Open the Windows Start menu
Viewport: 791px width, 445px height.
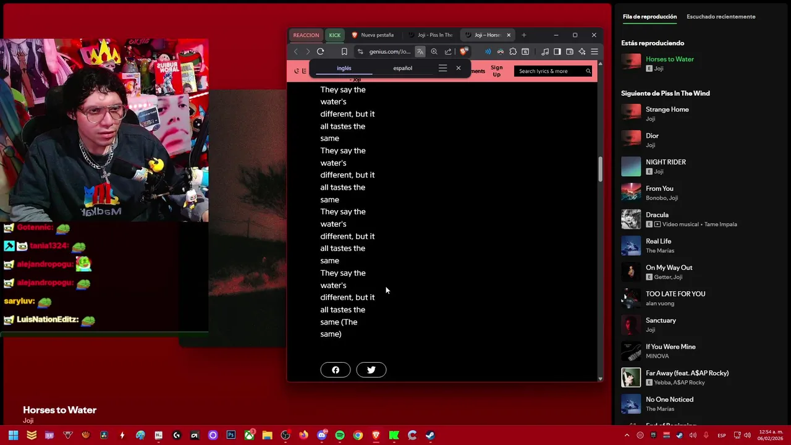13,435
